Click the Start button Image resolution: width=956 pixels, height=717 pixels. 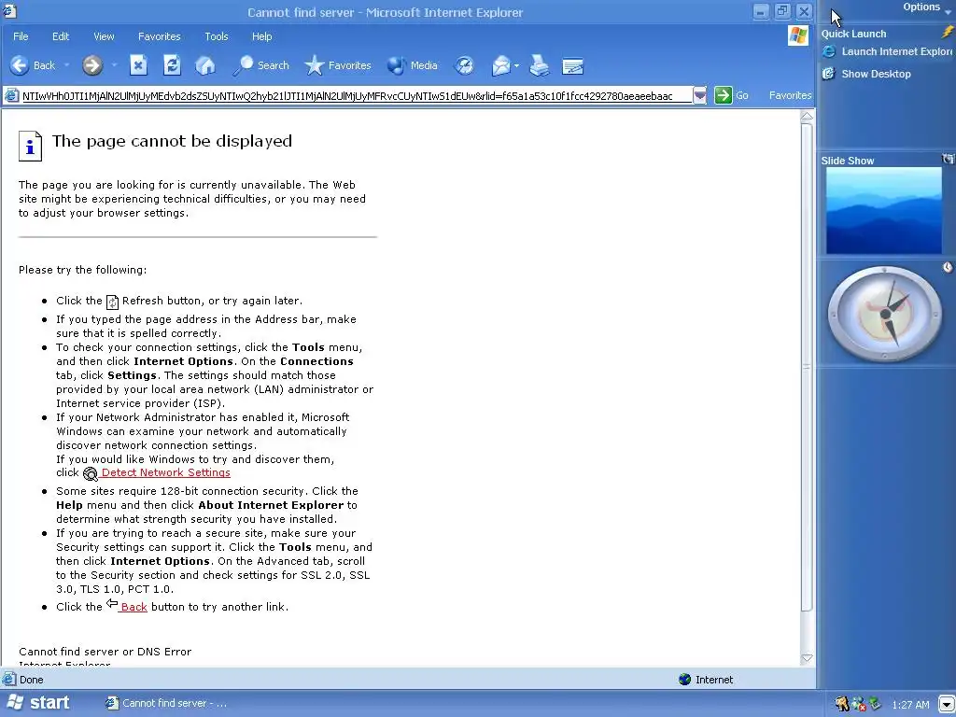pos(37,703)
